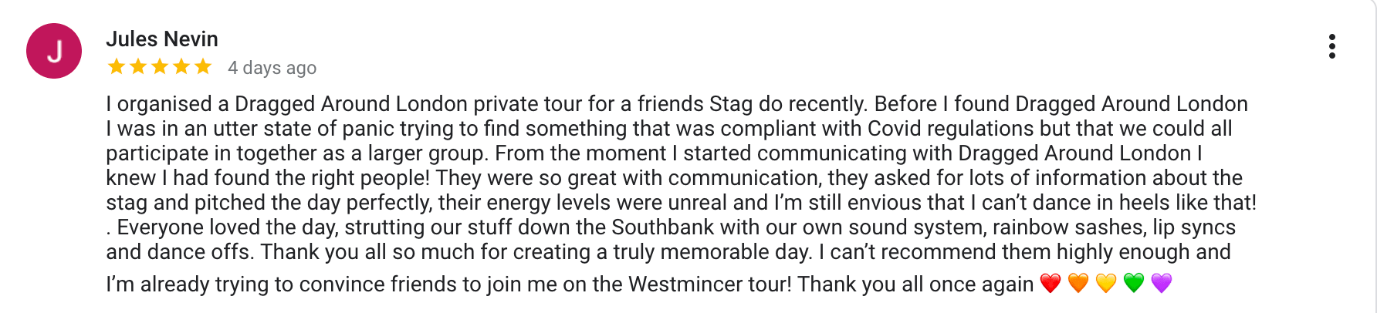Click the third gold rating star

click(x=160, y=66)
